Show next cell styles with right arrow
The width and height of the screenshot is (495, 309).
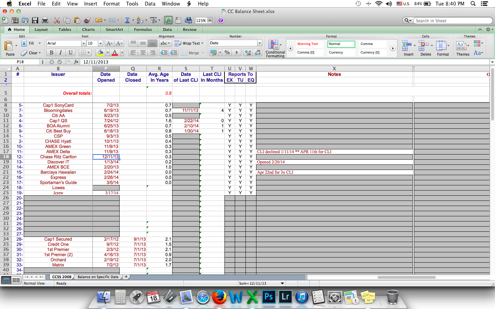(393, 48)
